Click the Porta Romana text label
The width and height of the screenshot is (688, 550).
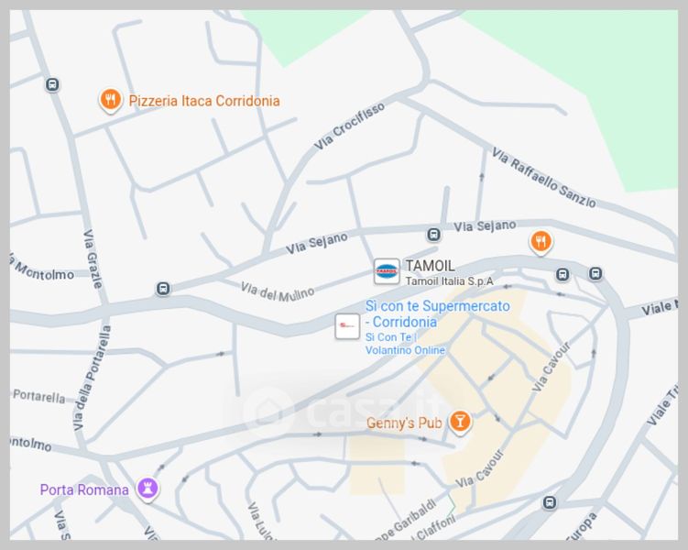coord(84,489)
